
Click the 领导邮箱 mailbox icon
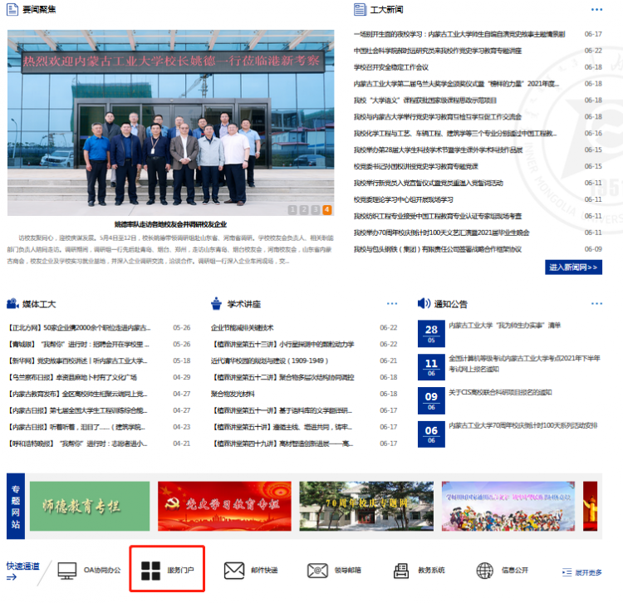coord(317,570)
